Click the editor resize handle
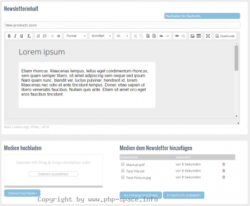The width and height of the screenshot is (250, 206). point(238,123)
